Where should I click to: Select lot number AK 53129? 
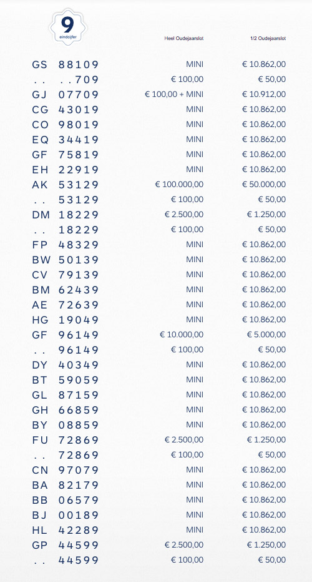point(66,185)
